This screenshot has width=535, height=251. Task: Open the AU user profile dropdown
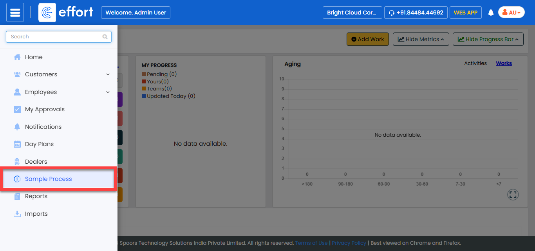click(x=511, y=13)
